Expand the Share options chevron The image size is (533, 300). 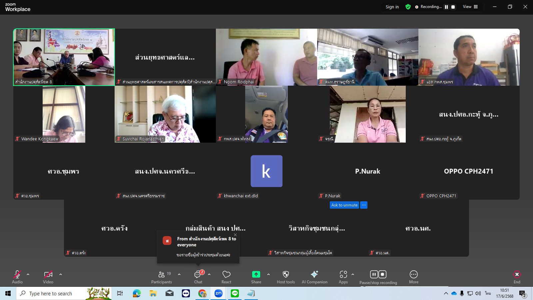(268, 274)
